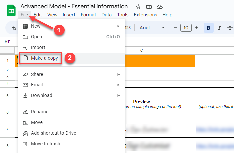Increase the font size with plus
234x153 pixels.
click(x=197, y=28)
